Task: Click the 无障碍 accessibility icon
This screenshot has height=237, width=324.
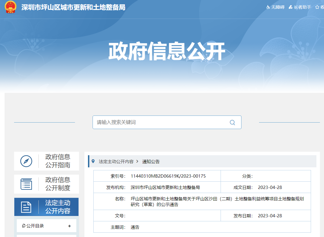Action: [x=268, y=7]
